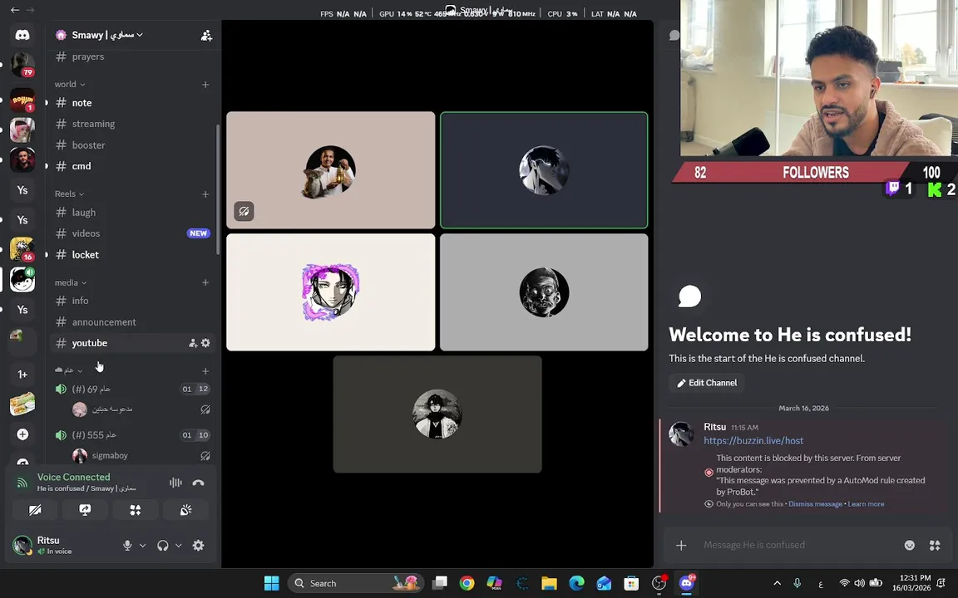
Task: Open Microsoft Edge from taskbar
Action: click(576, 583)
